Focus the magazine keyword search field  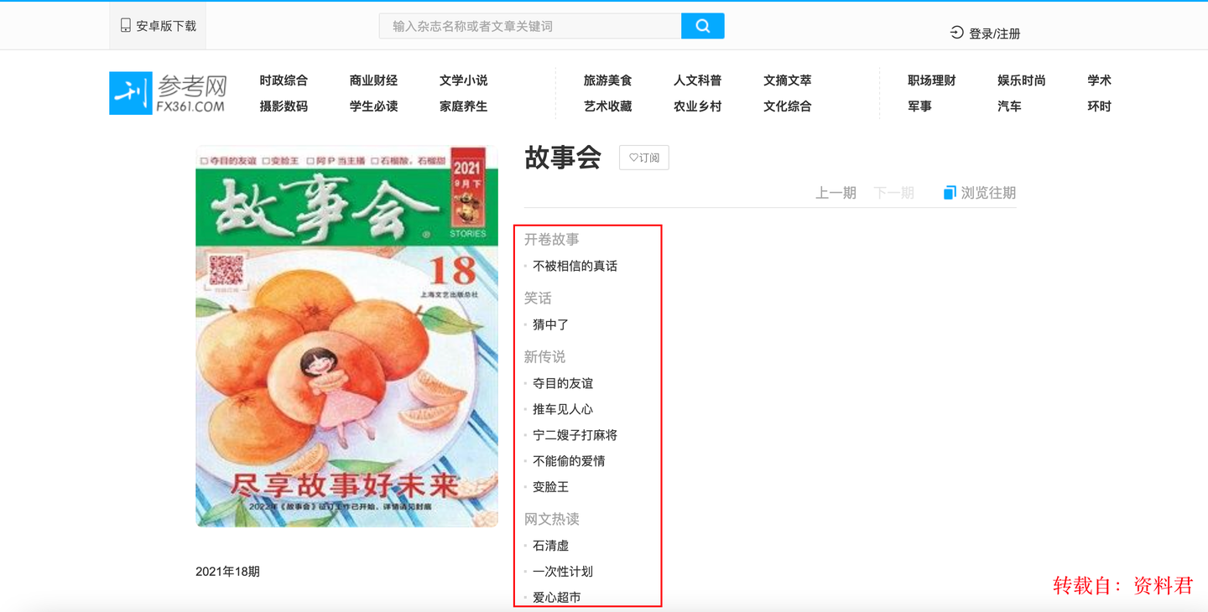coord(530,26)
